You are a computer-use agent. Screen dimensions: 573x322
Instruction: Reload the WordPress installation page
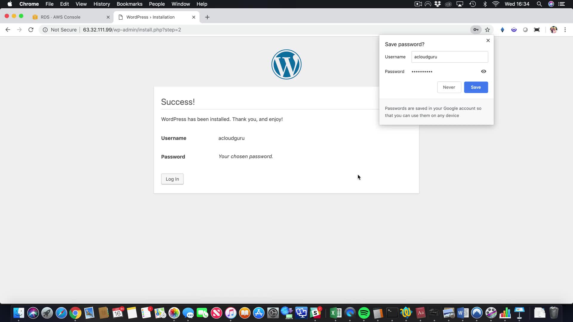(x=31, y=30)
